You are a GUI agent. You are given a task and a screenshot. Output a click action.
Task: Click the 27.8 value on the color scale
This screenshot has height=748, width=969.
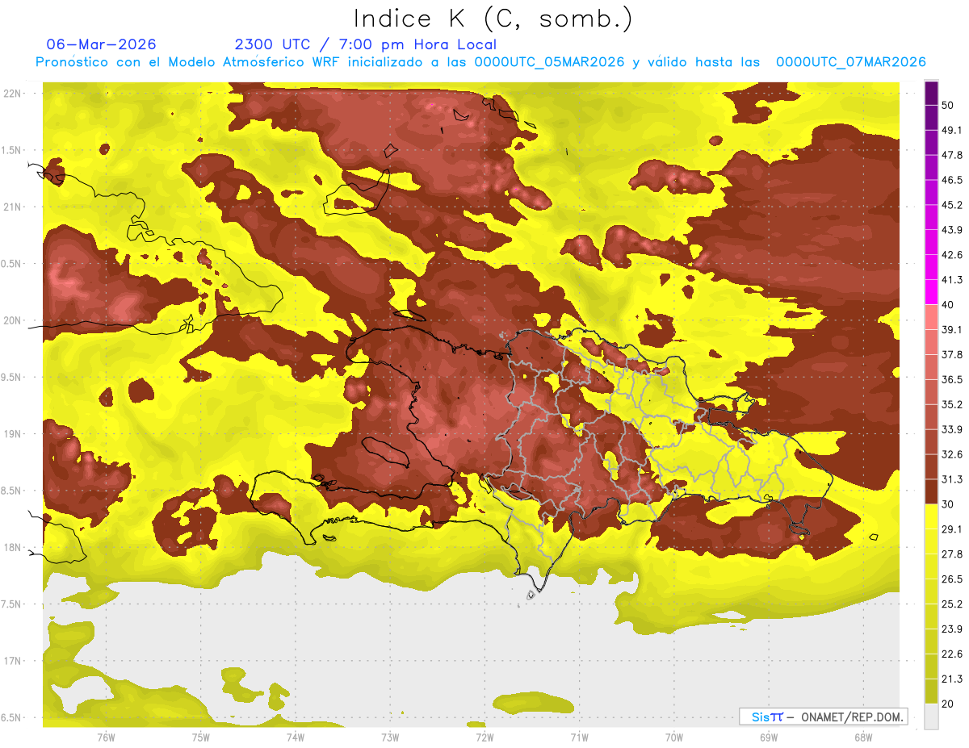[x=952, y=554]
